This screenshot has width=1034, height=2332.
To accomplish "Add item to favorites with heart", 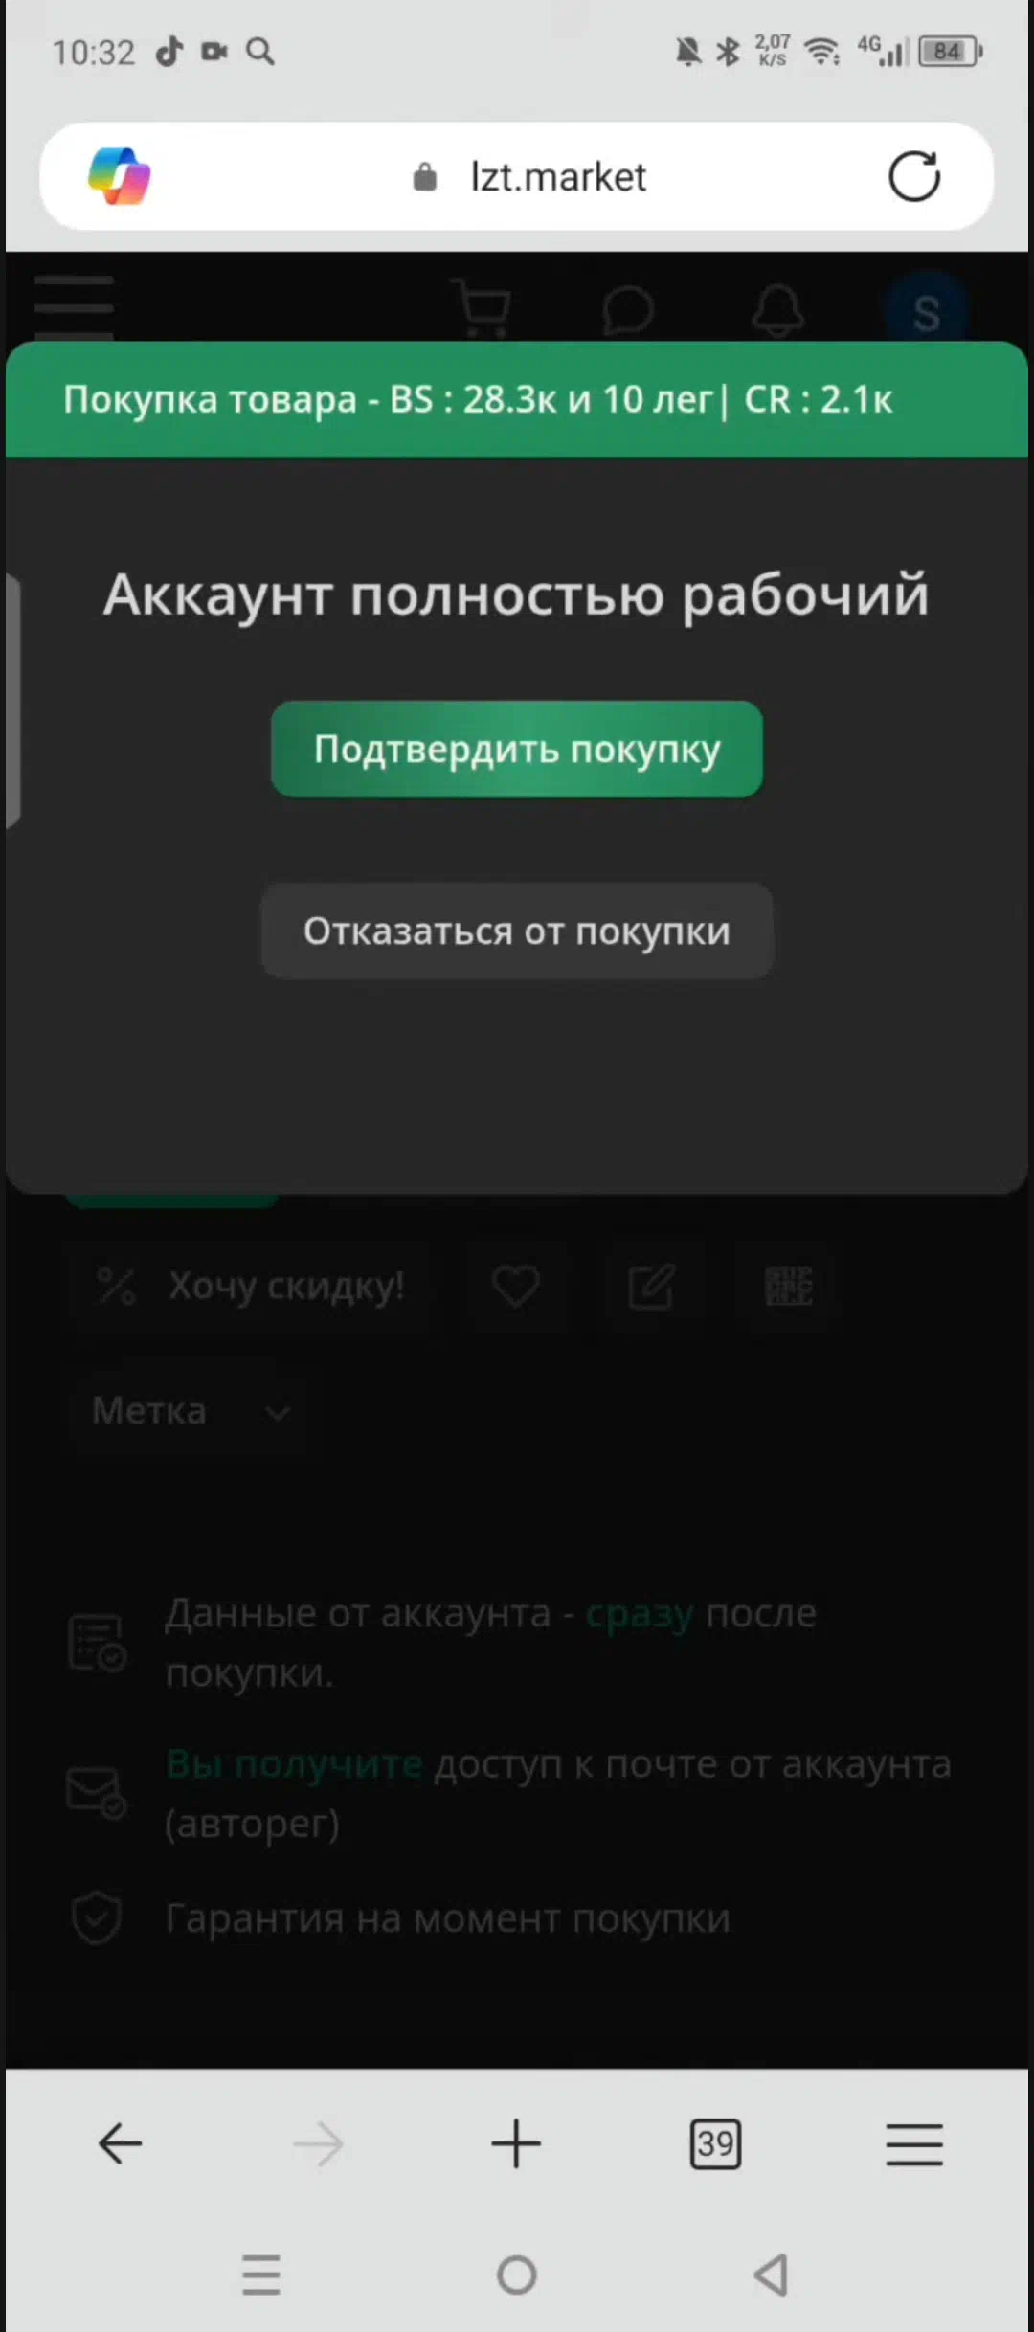I will (x=515, y=1286).
